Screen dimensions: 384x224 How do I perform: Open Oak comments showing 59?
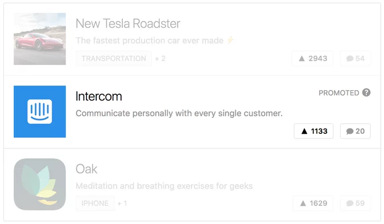click(355, 203)
